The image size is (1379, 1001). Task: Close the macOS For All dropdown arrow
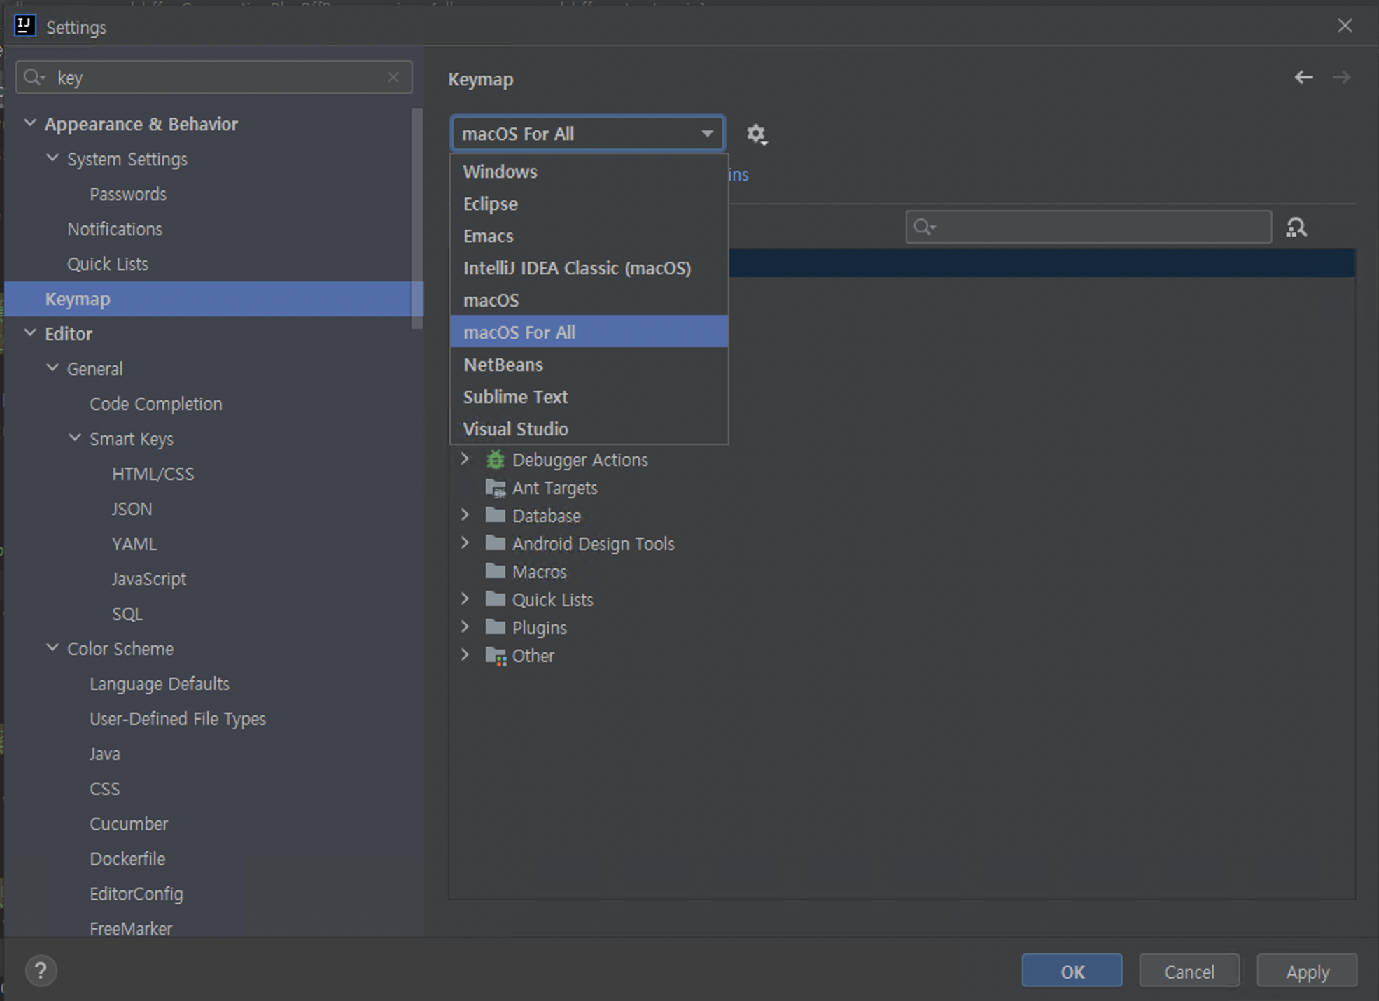click(x=707, y=134)
